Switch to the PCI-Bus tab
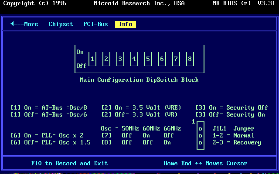279x174 pixels. click(x=95, y=24)
